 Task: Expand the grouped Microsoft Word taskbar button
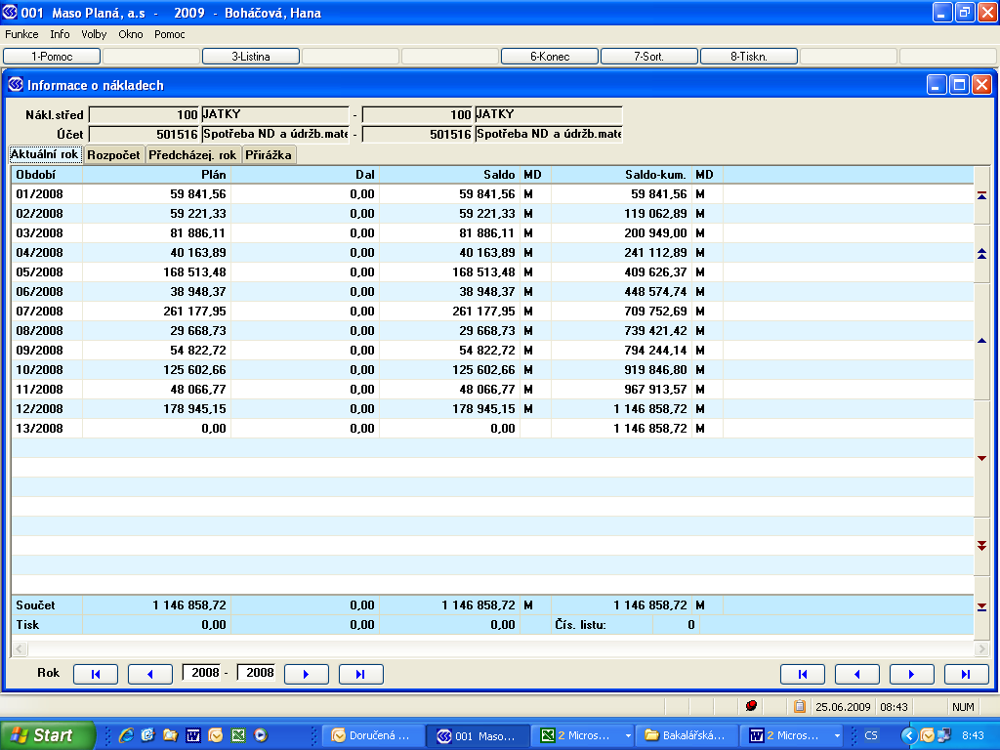pyautogui.click(x=837, y=736)
